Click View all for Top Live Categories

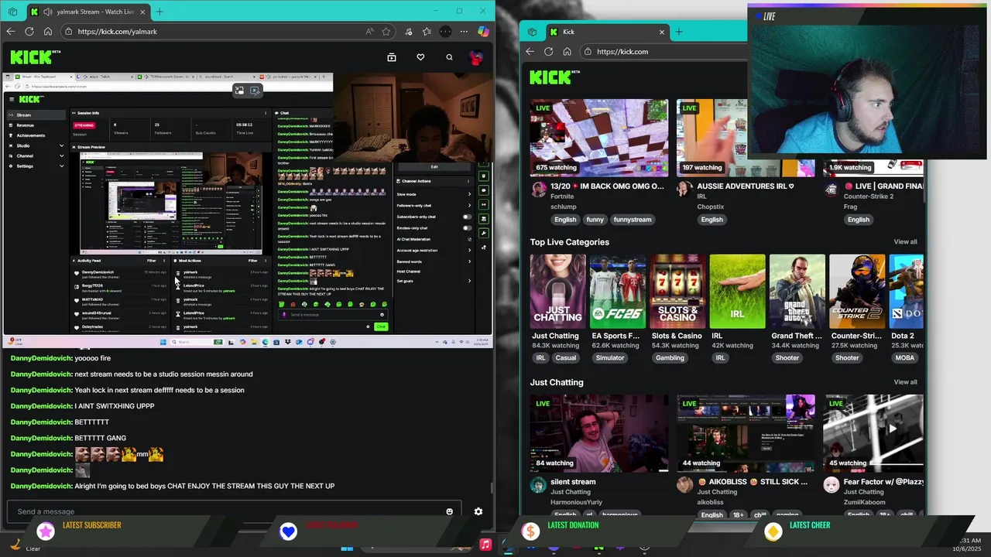pos(905,242)
